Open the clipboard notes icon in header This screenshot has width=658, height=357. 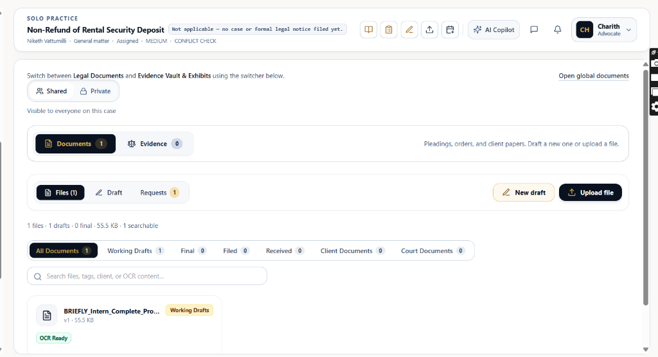point(389,30)
